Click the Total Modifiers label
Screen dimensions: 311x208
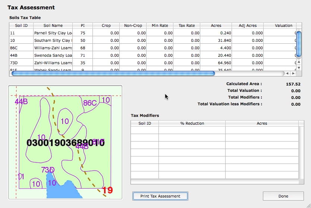(245, 97)
